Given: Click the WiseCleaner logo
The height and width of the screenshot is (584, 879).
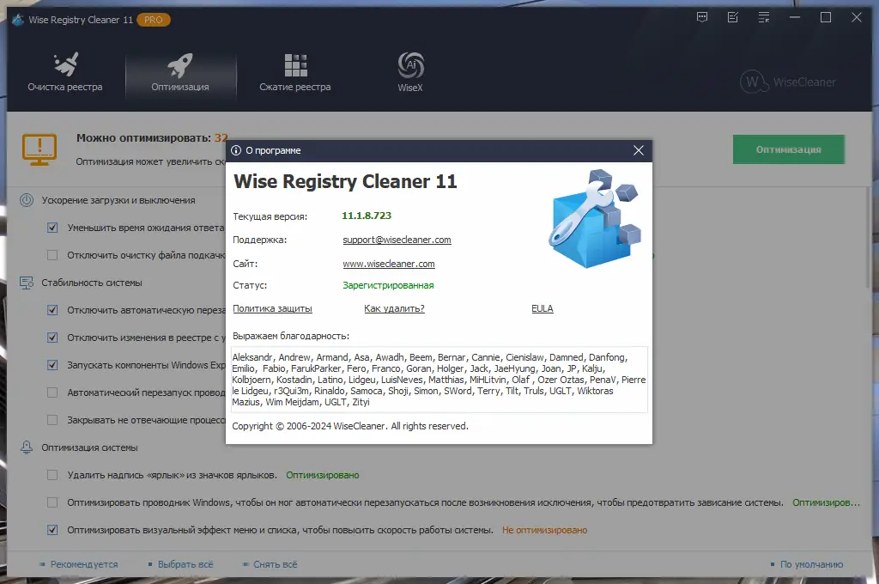Looking at the screenshot, I should [788, 82].
